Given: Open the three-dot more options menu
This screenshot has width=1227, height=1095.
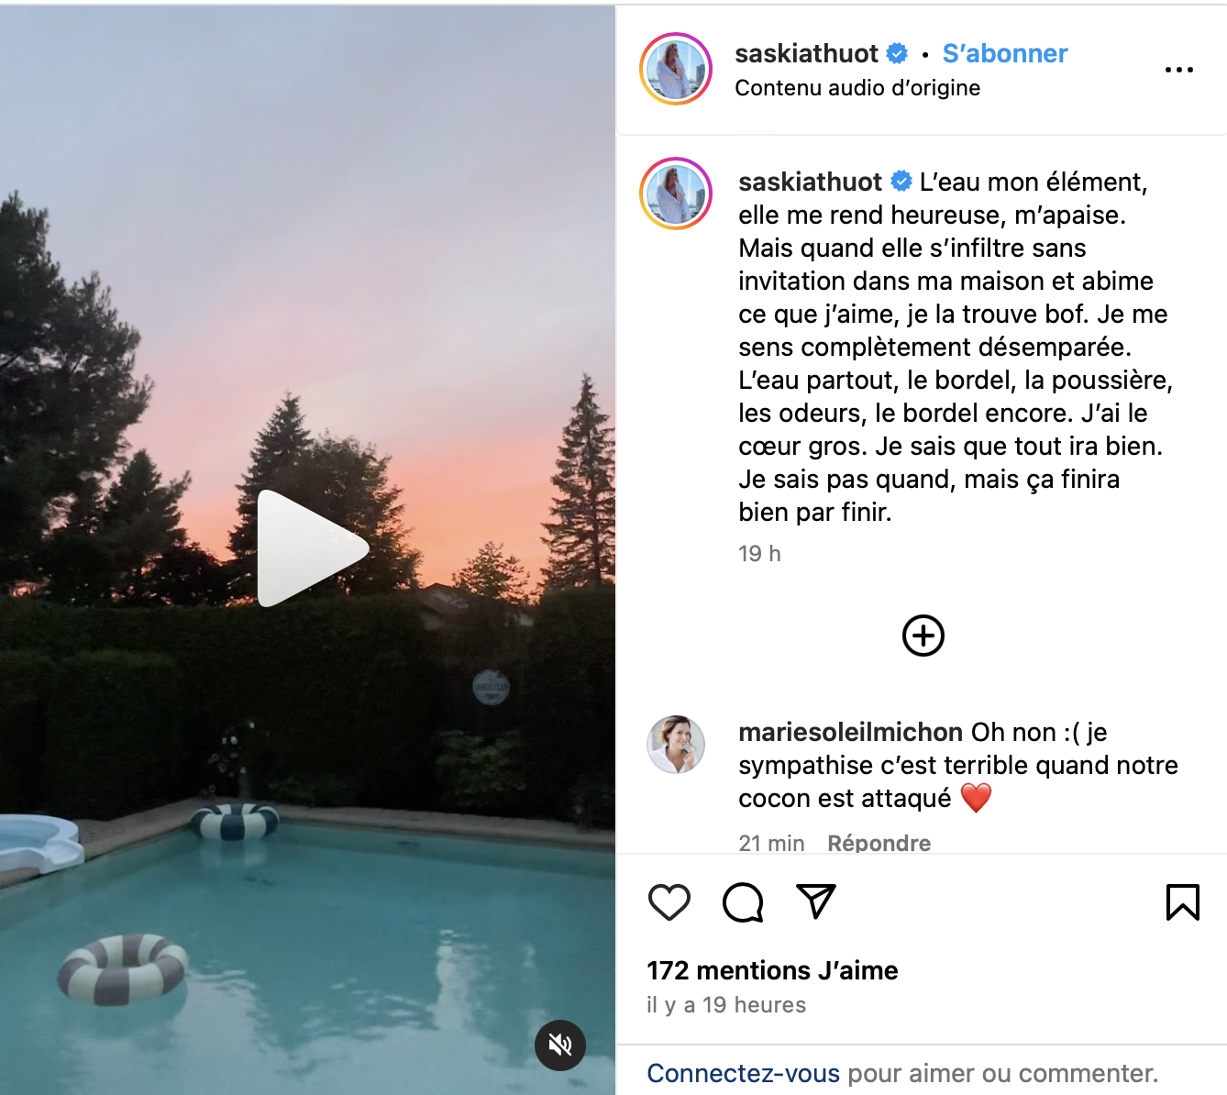Looking at the screenshot, I should [x=1179, y=70].
